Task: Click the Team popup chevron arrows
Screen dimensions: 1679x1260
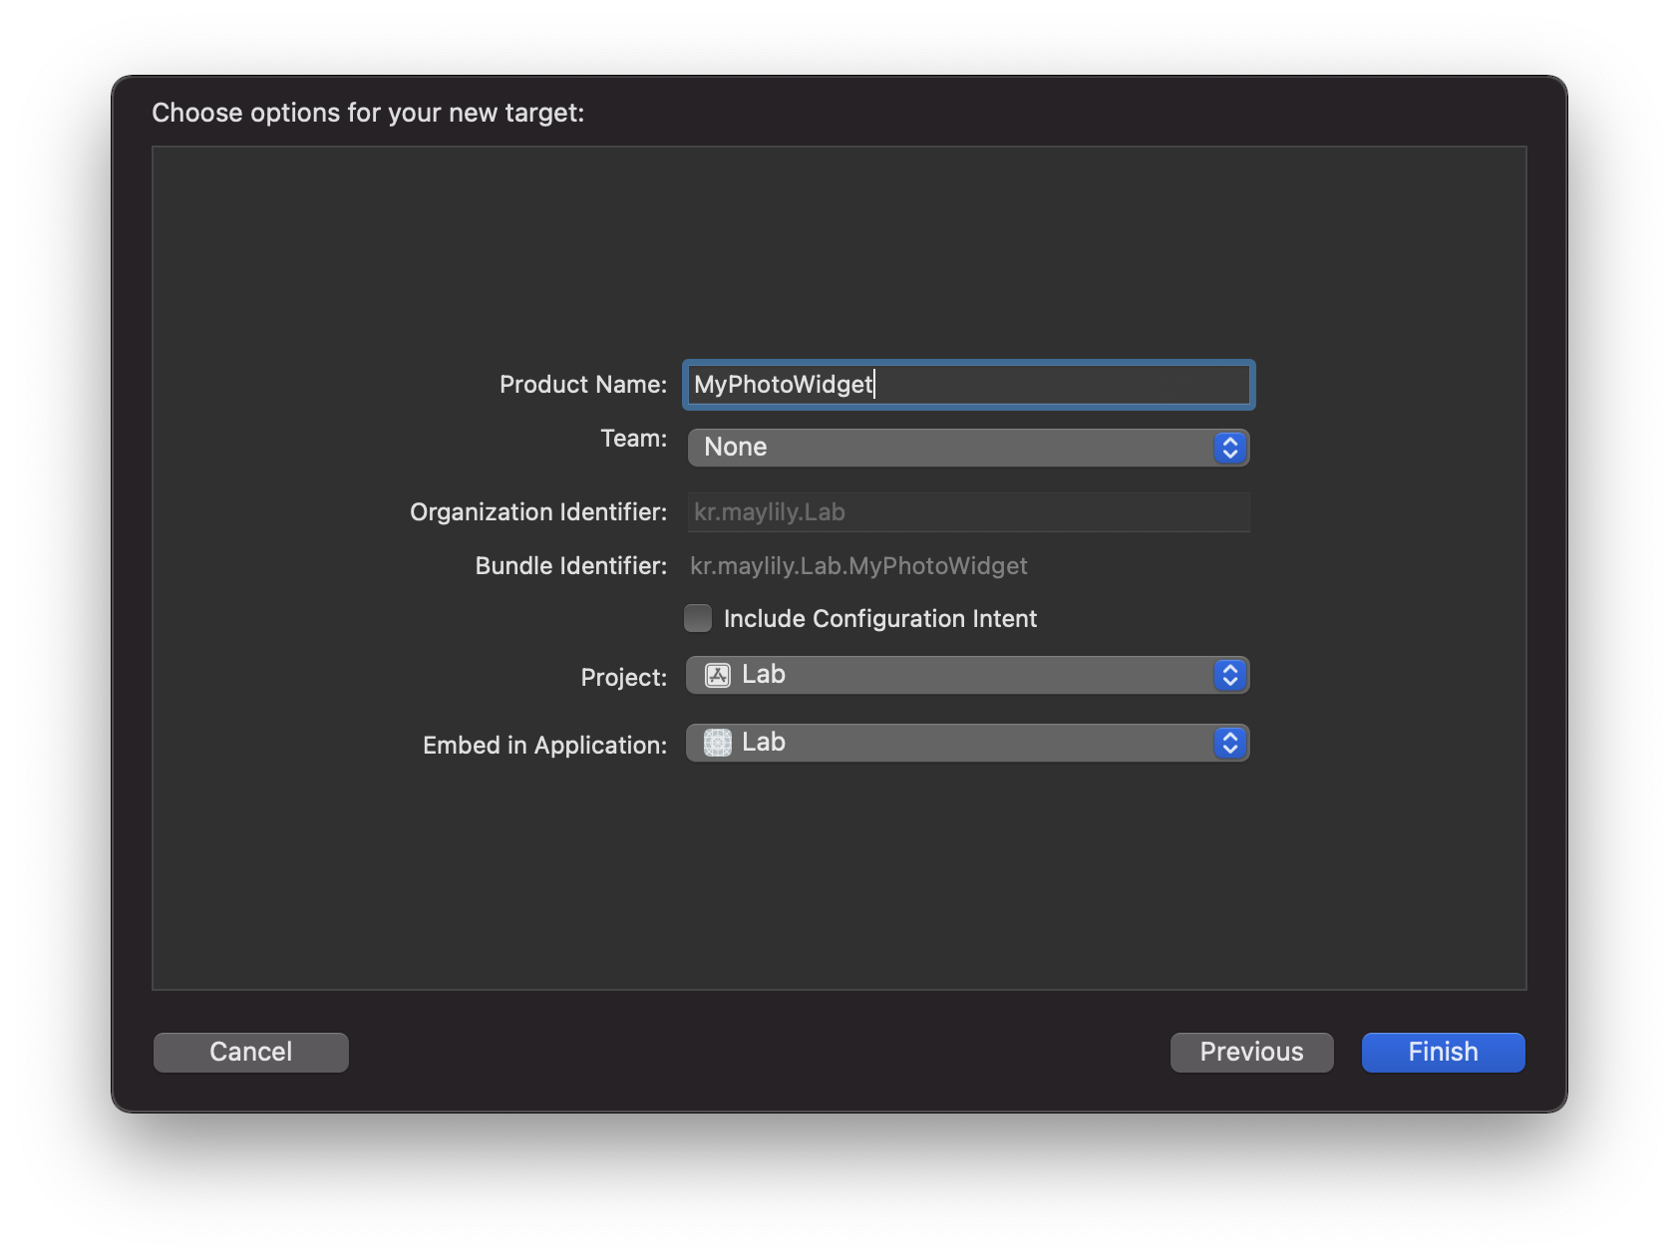Action: click(1230, 448)
